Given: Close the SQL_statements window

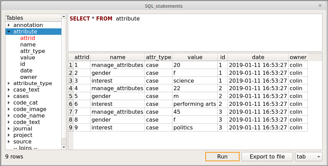Looking at the screenshot, I should 320,6.
